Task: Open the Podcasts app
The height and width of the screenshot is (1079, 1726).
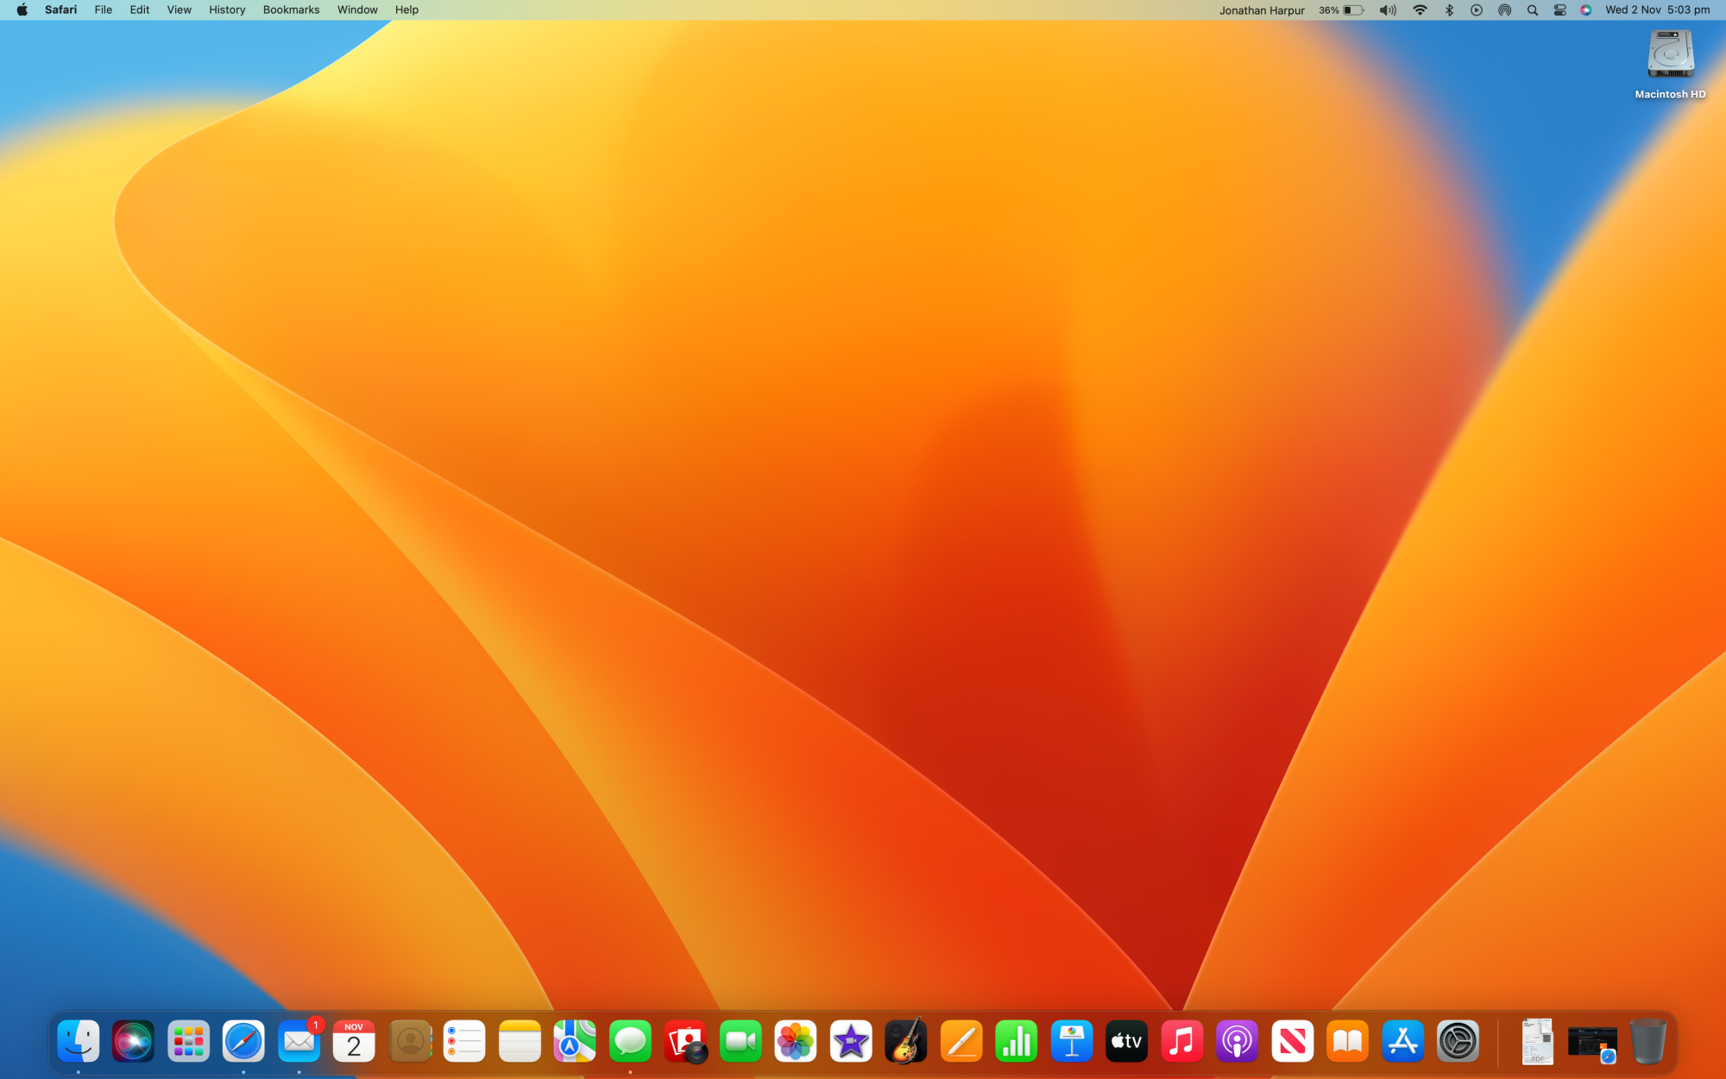Action: [x=1237, y=1042]
